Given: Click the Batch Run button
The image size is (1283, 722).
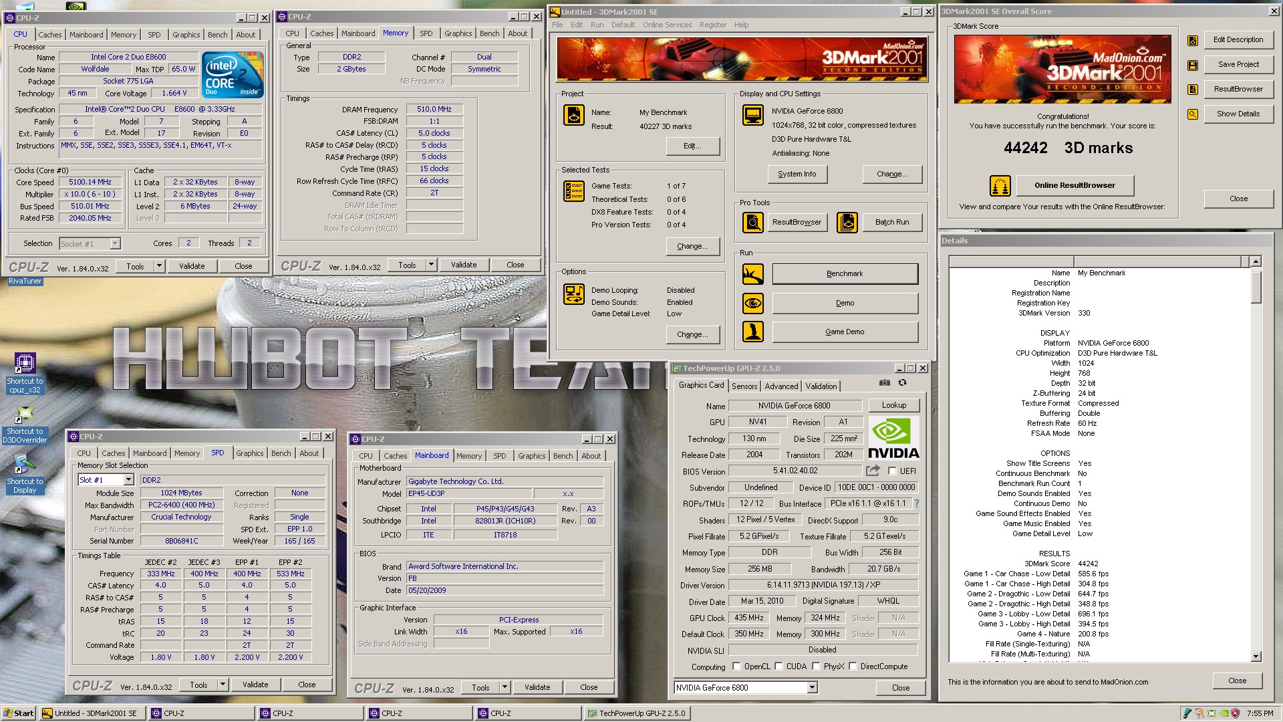Looking at the screenshot, I should tap(892, 222).
